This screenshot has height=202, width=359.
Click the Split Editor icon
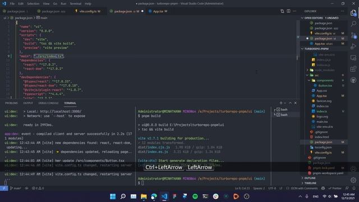(x=288, y=11)
